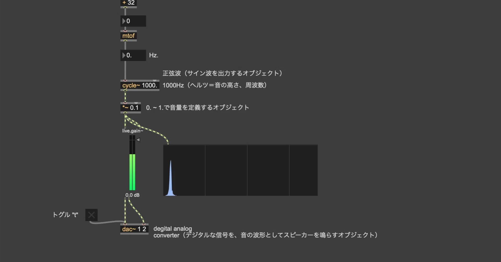Click the 'degital analog converter' comment
The image size is (501, 262).
[265, 232]
